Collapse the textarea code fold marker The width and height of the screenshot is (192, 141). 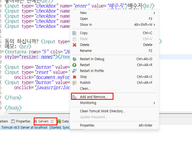(x=3, y=52)
